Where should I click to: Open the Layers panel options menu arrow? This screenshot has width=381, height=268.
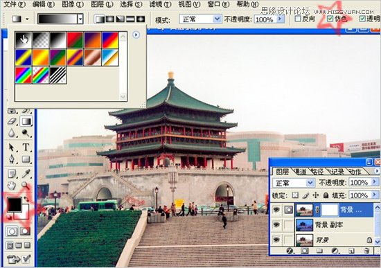tap(377, 171)
